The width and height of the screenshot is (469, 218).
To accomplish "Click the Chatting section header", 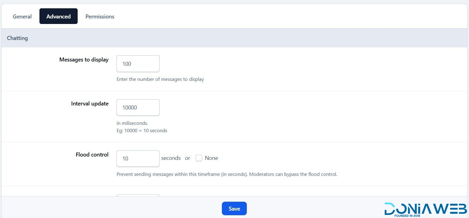I will coord(18,38).
